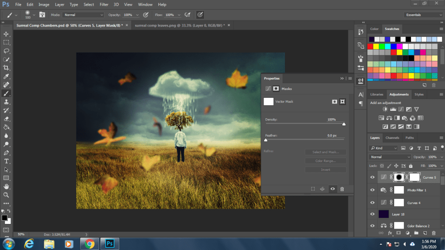This screenshot has width=445, height=250.
Task: Open the Essentials workspace dropdown
Action: pyautogui.click(x=423, y=15)
